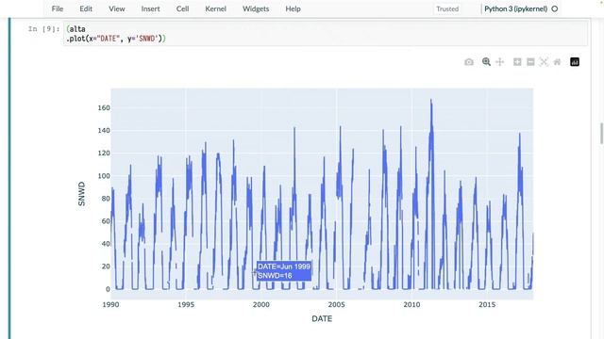Open the Kernel menu
The image size is (604, 339).
pyautogui.click(x=216, y=8)
